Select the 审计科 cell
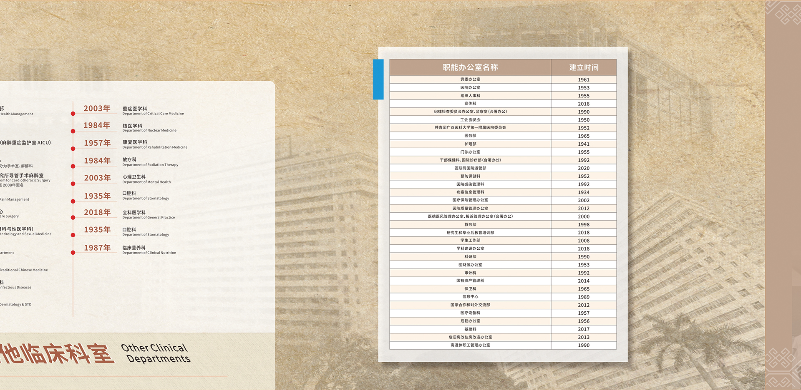Viewport: 801px width, 390px height. [470, 273]
